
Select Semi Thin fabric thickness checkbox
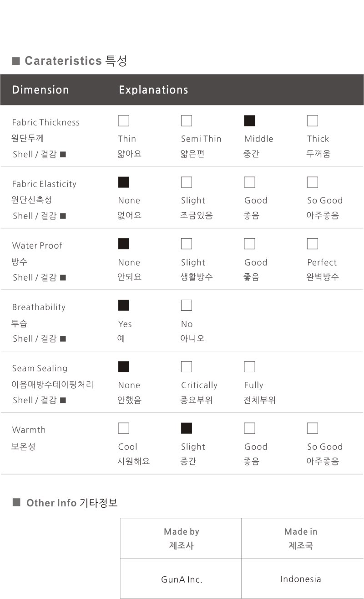(187, 121)
